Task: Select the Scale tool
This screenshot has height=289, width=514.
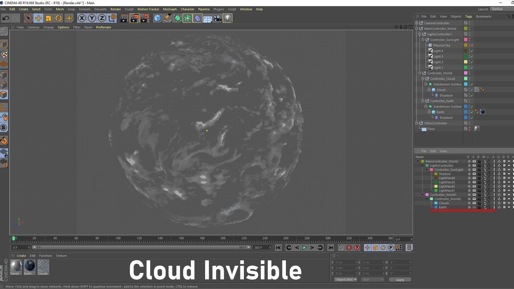Action: (48, 18)
